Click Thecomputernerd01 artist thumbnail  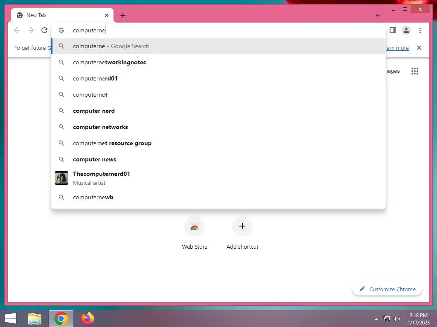[61, 178]
